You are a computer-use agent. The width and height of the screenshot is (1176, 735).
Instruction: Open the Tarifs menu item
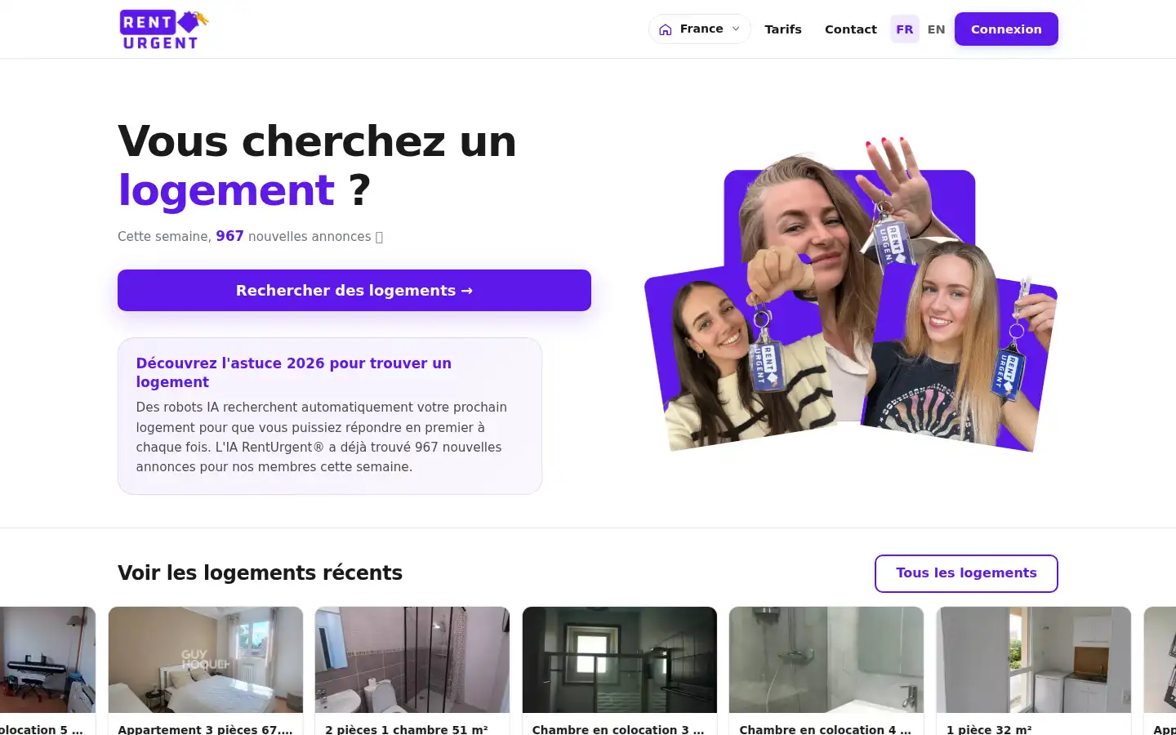pyautogui.click(x=783, y=29)
